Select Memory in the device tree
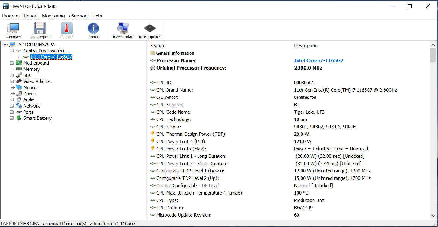The width and height of the screenshot is (438, 227). click(31, 69)
